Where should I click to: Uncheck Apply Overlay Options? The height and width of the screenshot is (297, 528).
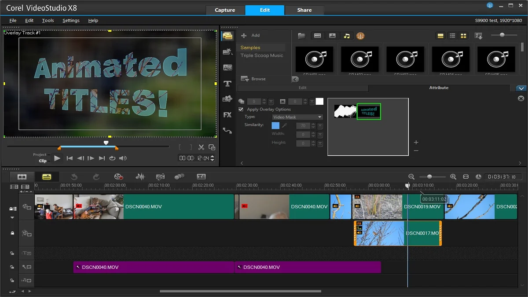(x=241, y=109)
